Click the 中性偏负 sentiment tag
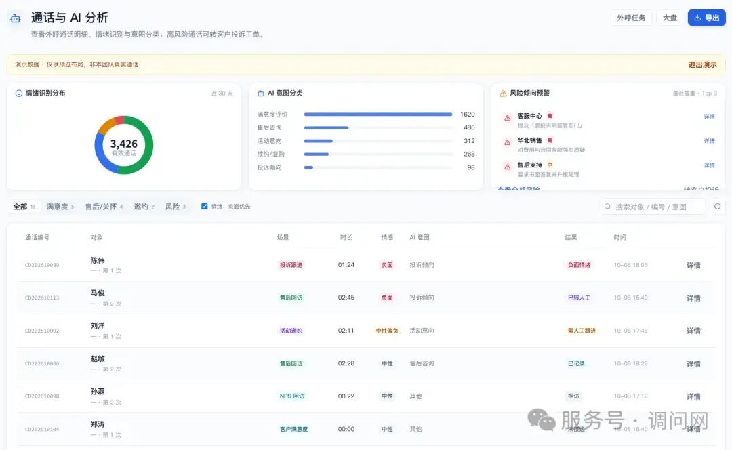The image size is (732, 450). (387, 331)
